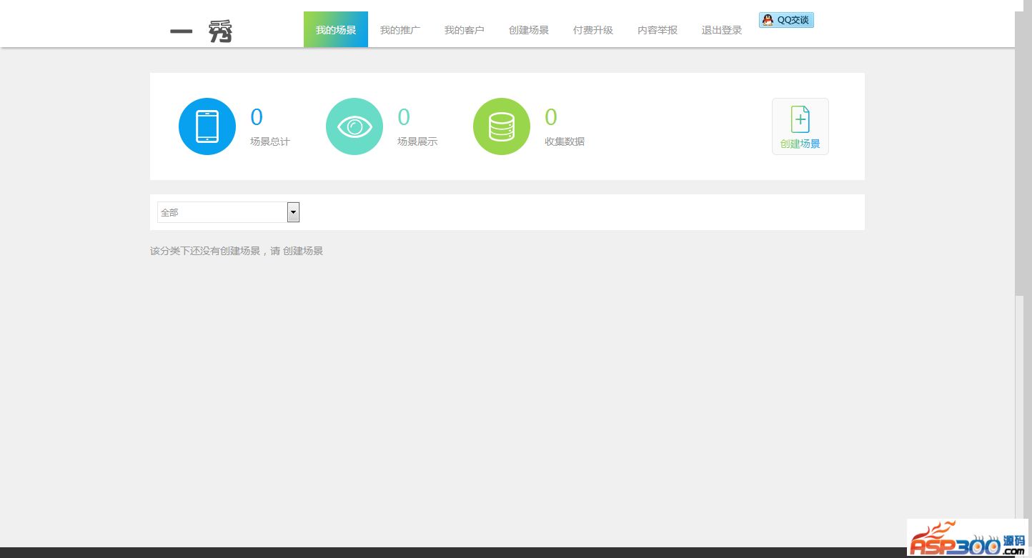1032x558 pixels.
Task: Click 退出登录 to log out
Action: coord(722,30)
